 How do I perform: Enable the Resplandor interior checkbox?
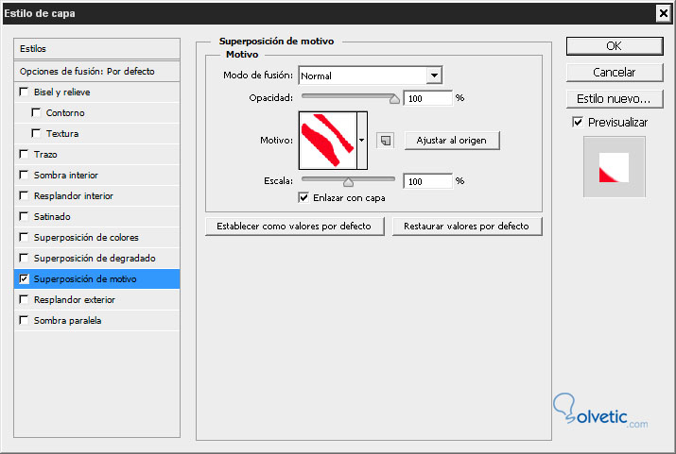25,195
